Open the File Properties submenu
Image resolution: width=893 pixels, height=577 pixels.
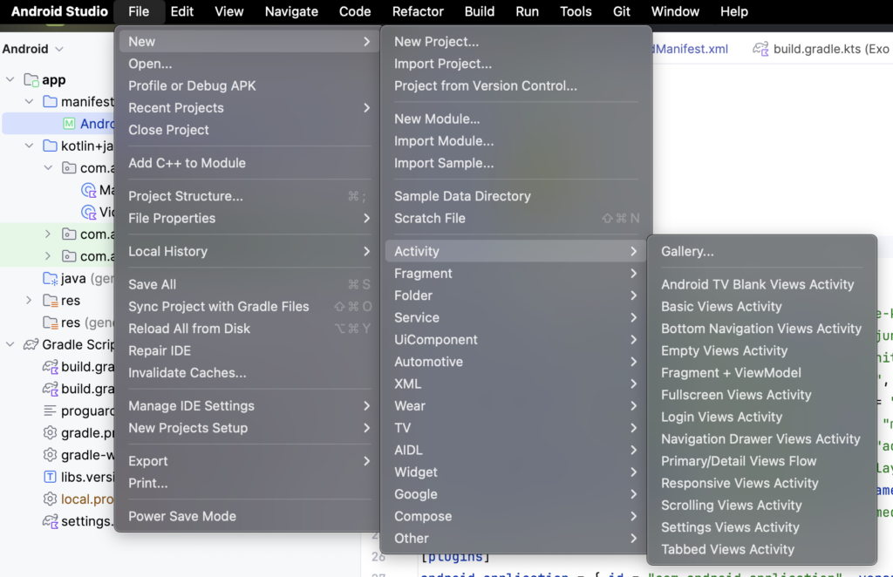(249, 218)
